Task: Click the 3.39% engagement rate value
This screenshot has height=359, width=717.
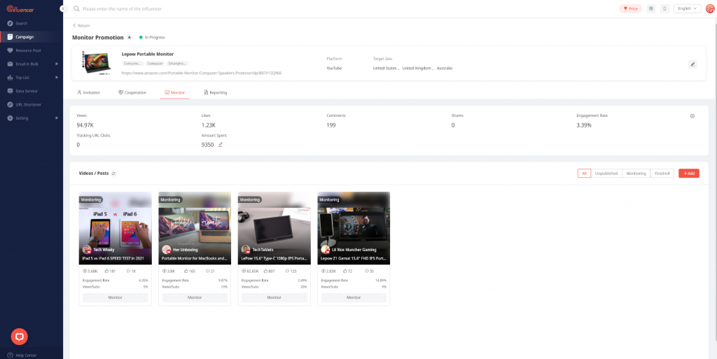Action: 584,125
